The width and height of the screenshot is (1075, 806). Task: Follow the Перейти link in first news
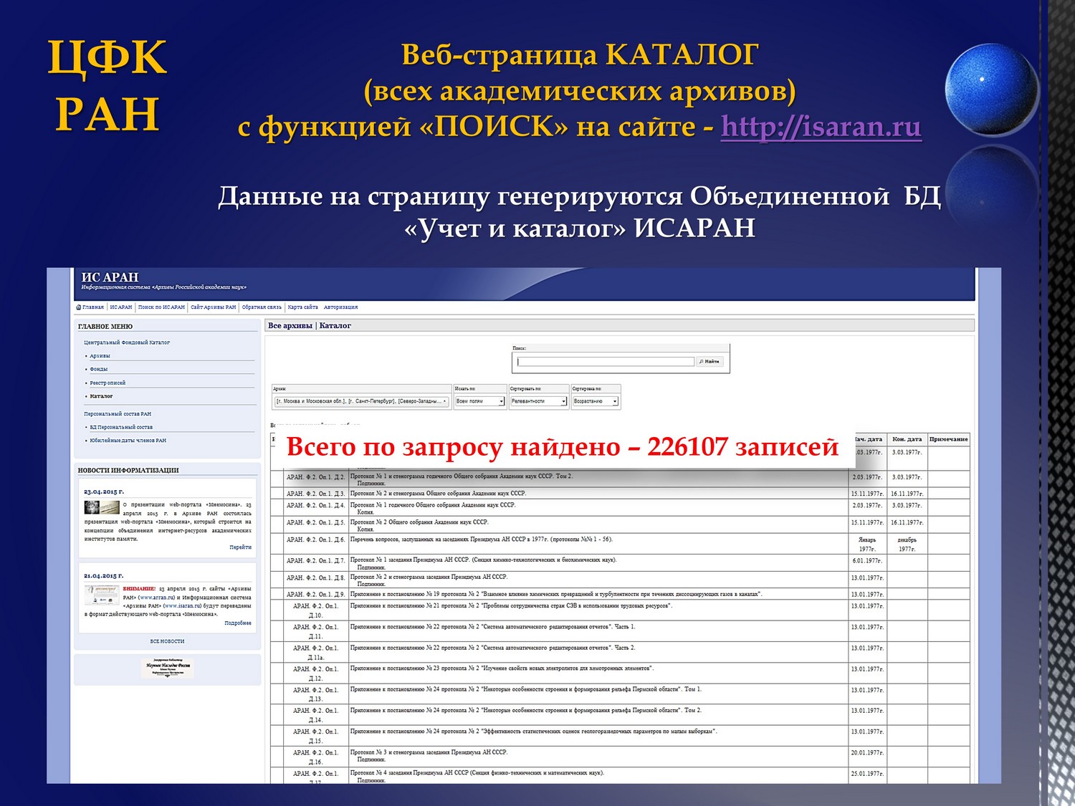[x=240, y=547]
